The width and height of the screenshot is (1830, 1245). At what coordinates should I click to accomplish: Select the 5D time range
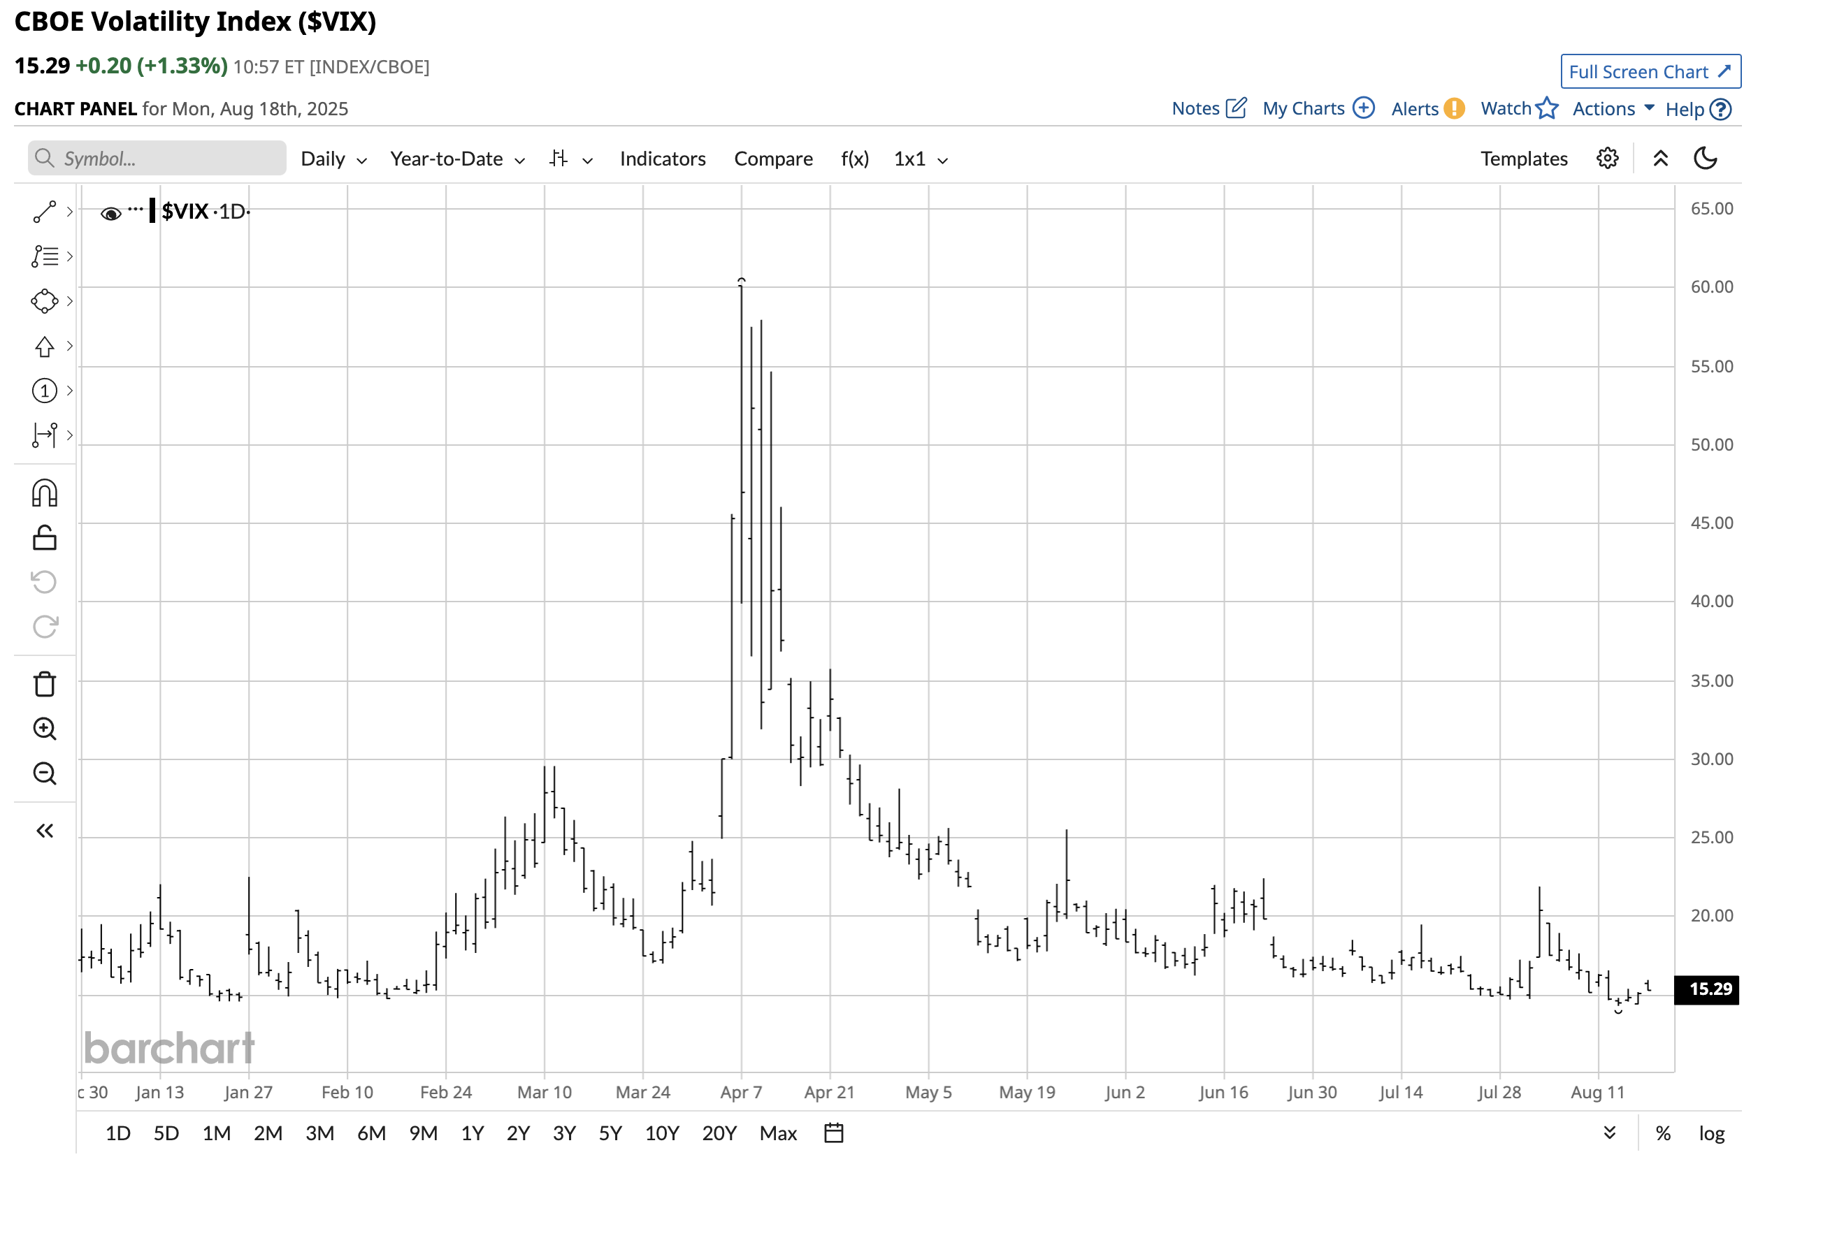pyautogui.click(x=166, y=1133)
